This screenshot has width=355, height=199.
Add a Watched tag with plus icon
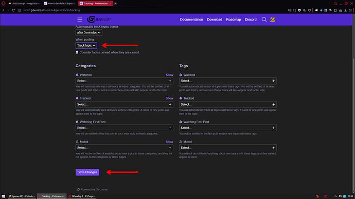tap(274, 81)
